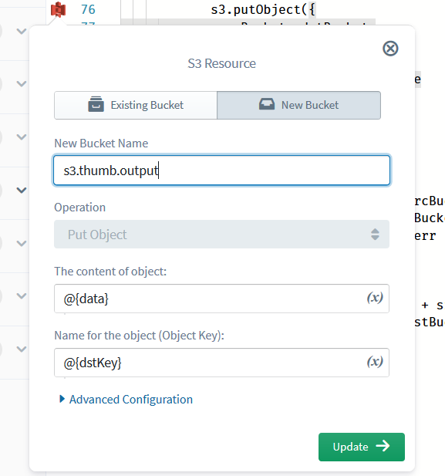Click the green Update button
This screenshot has height=476, width=445.
tap(362, 447)
